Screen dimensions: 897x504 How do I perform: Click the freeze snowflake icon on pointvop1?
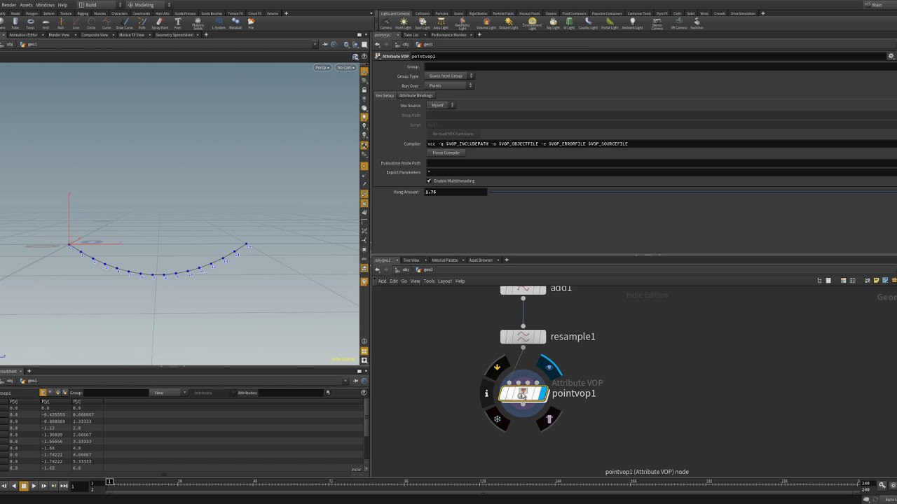tap(498, 419)
